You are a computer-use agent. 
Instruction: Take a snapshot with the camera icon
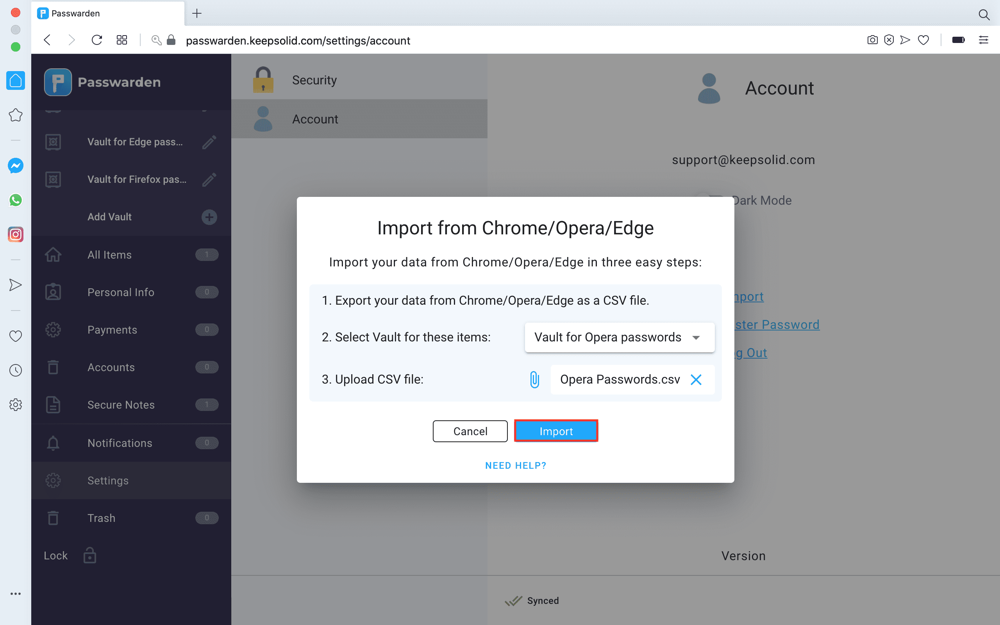(872, 40)
